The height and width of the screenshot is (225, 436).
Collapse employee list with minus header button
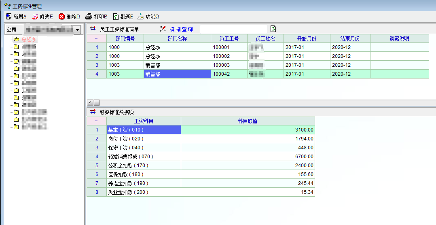96,38
